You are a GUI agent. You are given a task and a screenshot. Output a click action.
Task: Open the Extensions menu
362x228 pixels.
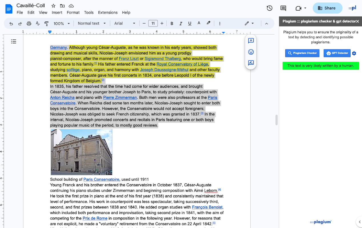(108, 13)
